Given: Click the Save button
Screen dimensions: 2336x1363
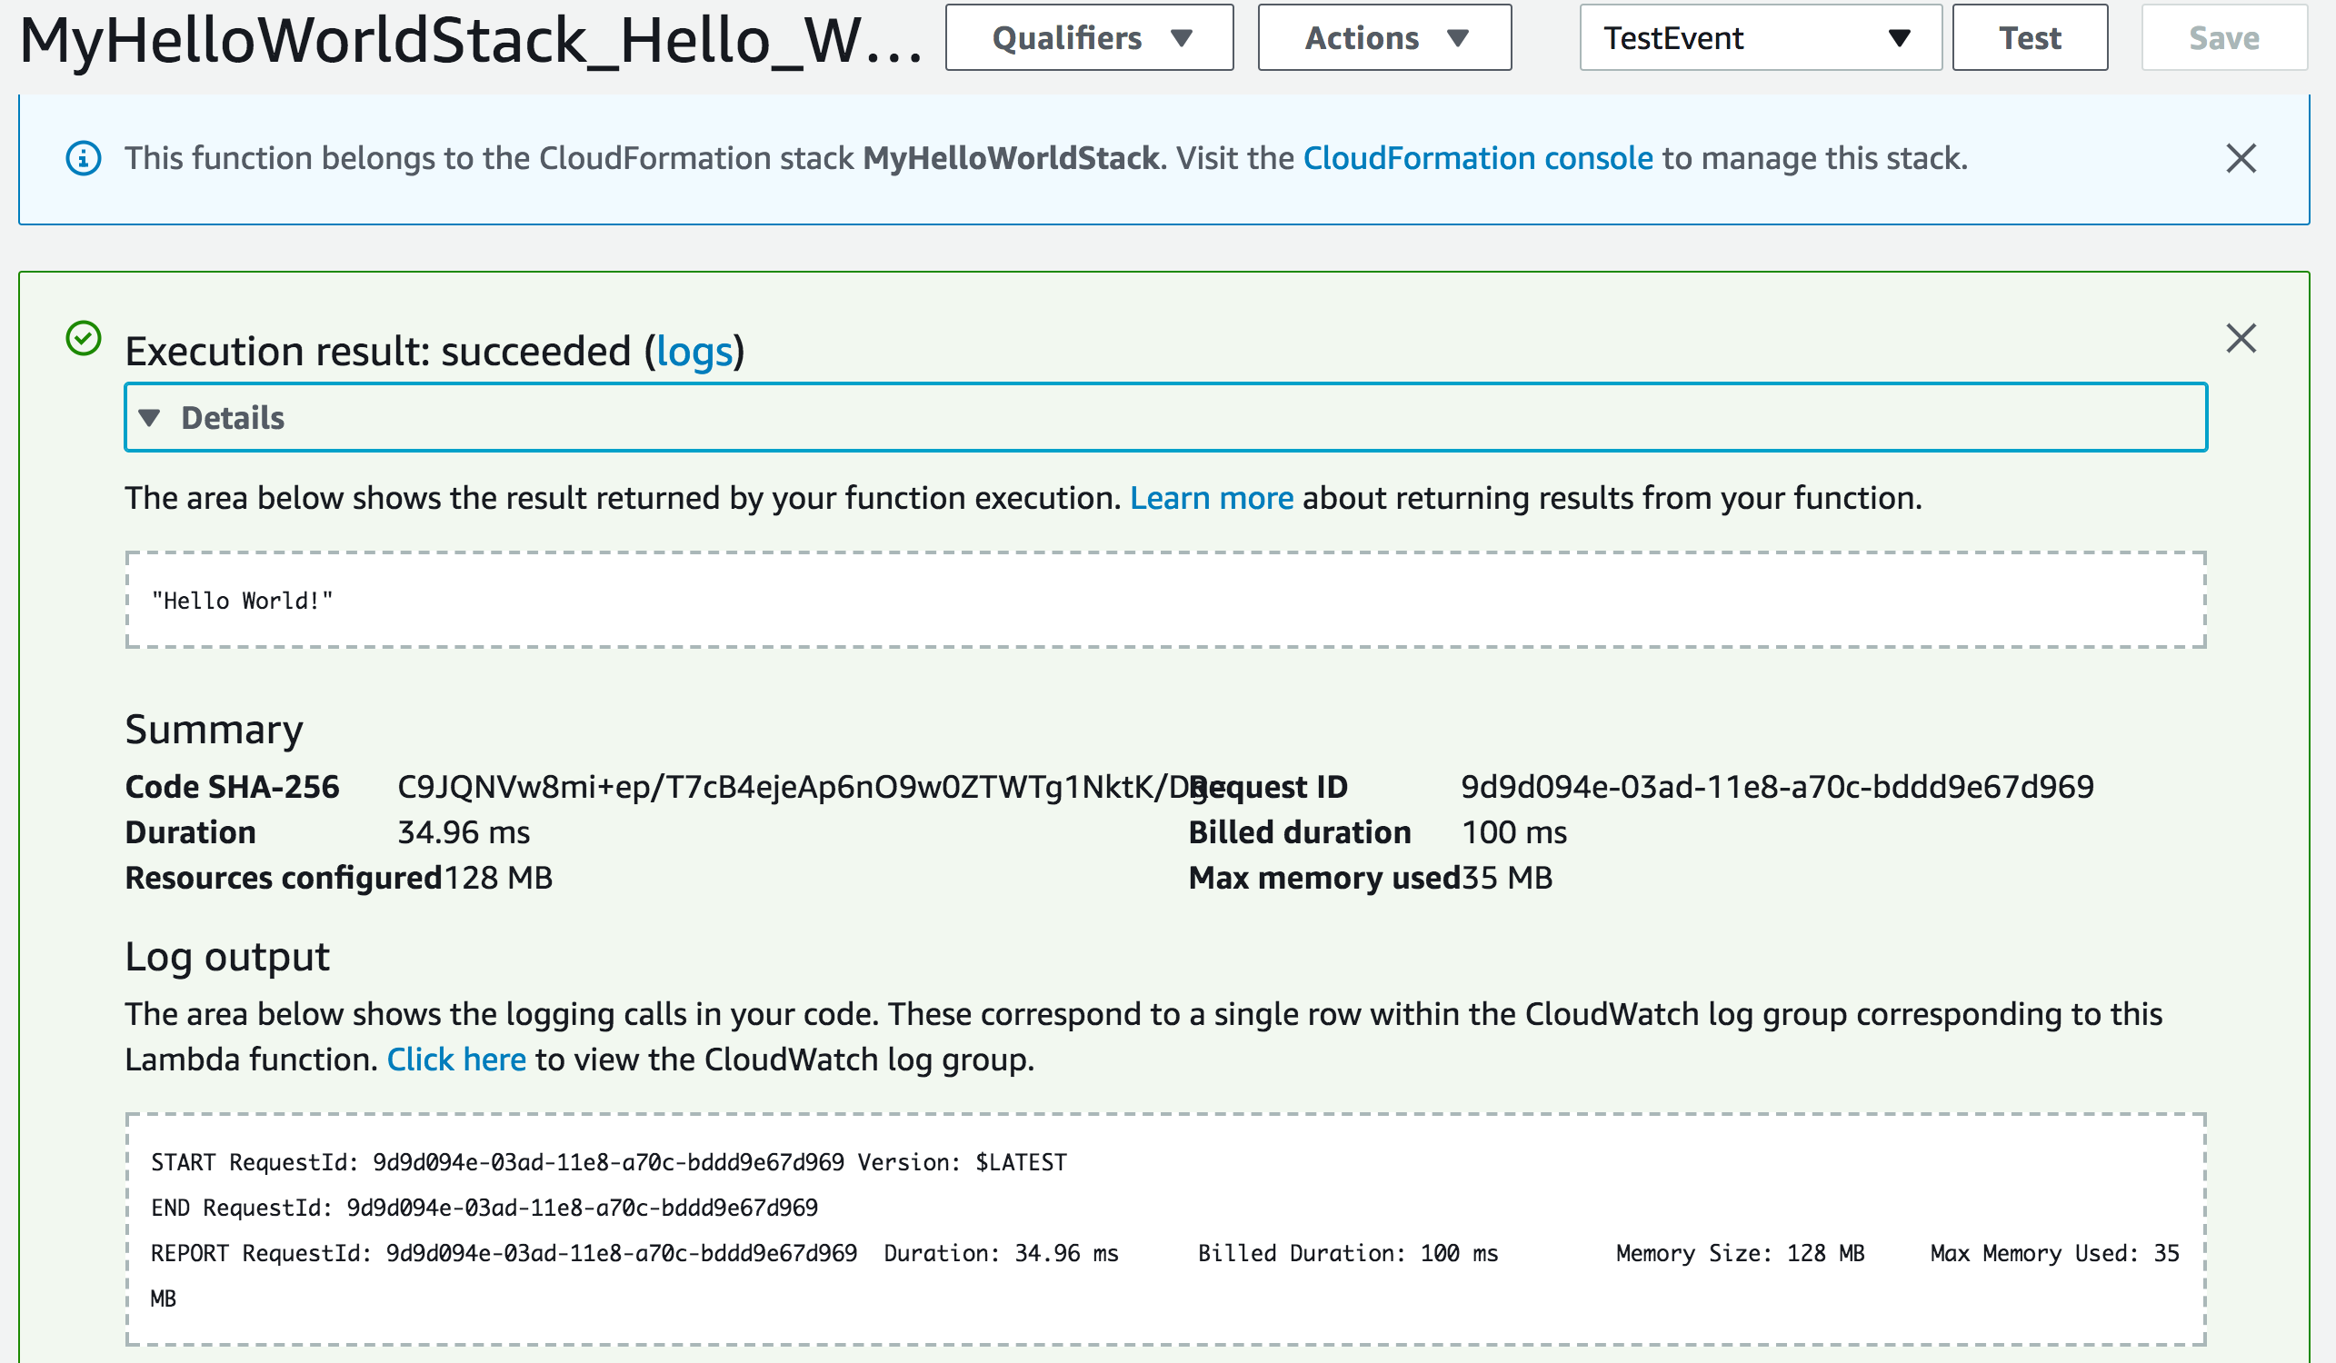Looking at the screenshot, I should coord(2223,38).
